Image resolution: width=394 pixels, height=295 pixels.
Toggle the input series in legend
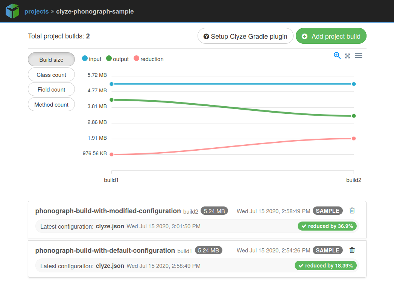pyautogui.click(x=92, y=59)
